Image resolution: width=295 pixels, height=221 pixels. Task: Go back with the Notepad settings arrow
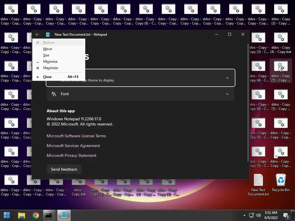37,35
